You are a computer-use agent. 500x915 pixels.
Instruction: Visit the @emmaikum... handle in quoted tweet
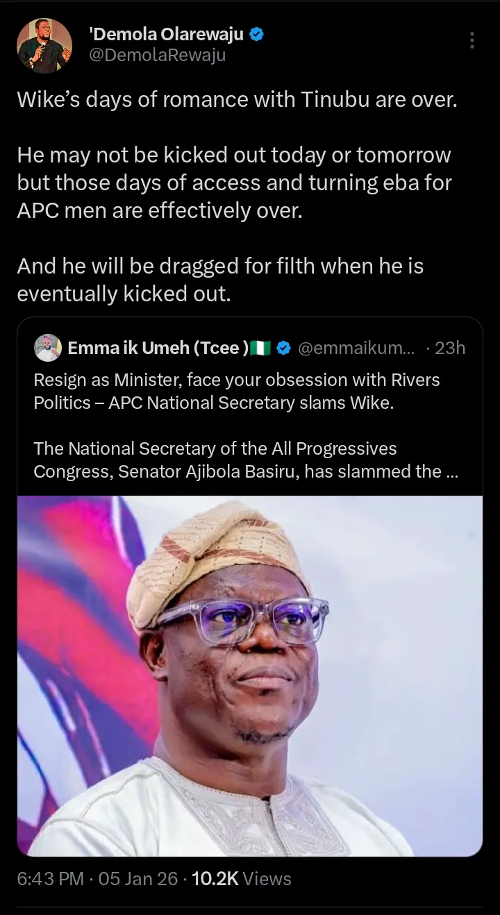pyautogui.click(x=356, y=348)
